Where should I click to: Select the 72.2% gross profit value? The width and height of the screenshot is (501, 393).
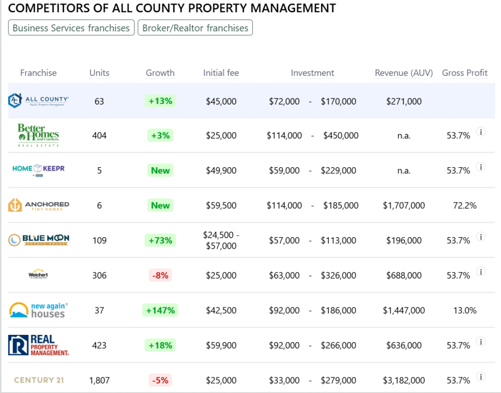tap(465, 205)
